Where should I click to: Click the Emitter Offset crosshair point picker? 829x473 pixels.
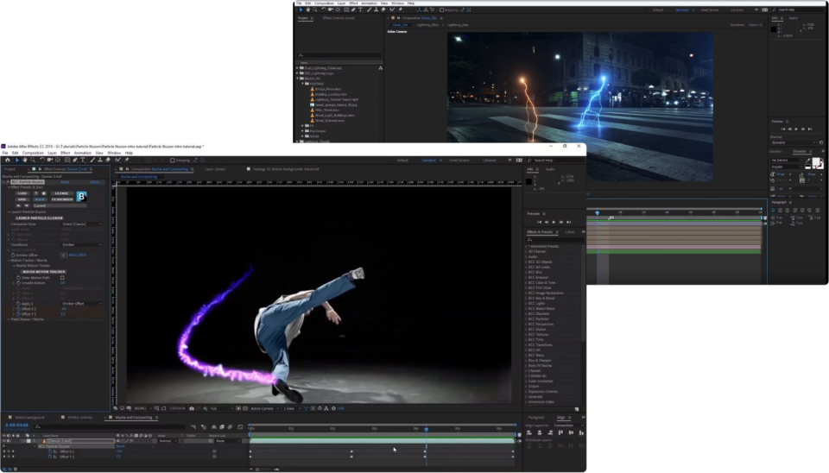(64, 255)
